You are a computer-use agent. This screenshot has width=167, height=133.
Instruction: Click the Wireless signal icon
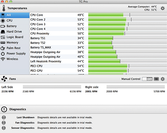(x=3, y=59)
